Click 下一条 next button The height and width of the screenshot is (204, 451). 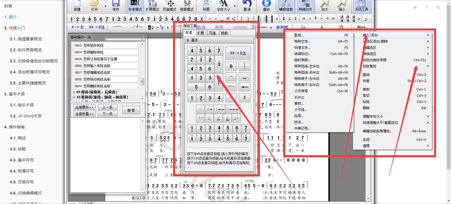(108, 113)
